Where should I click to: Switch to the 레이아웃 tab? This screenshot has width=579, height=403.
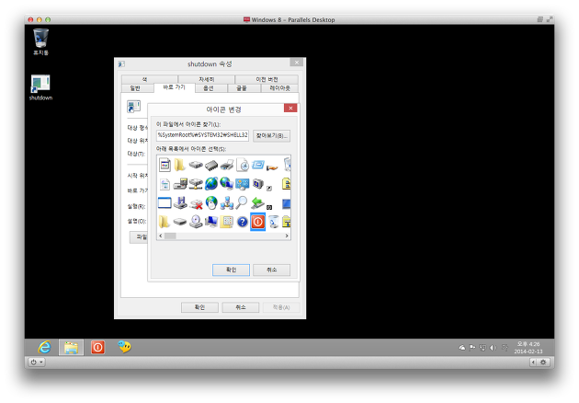(280, 88)
